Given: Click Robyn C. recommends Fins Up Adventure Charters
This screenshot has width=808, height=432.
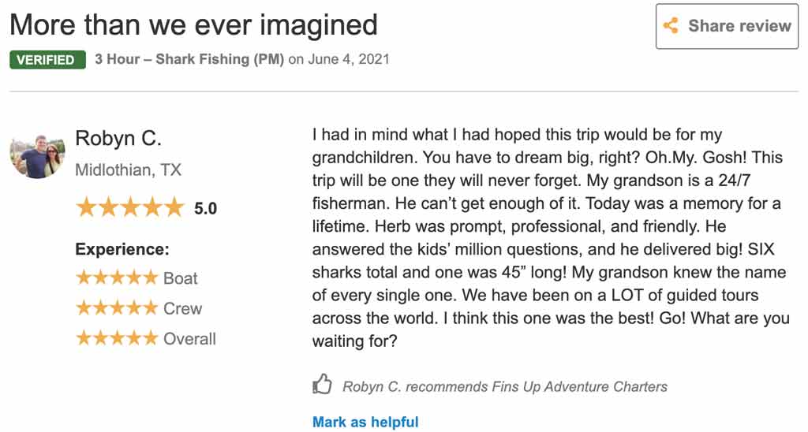Looking at the screenshot, I should 505,387.
